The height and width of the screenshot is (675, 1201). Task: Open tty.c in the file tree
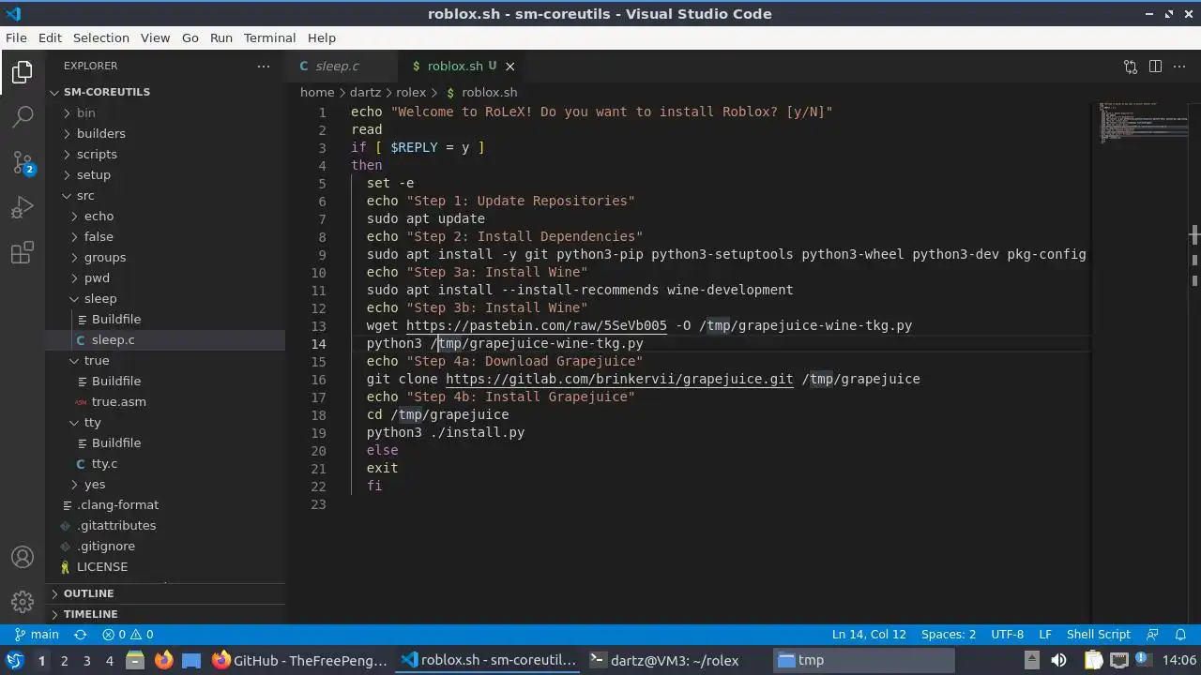coord(165,463)
